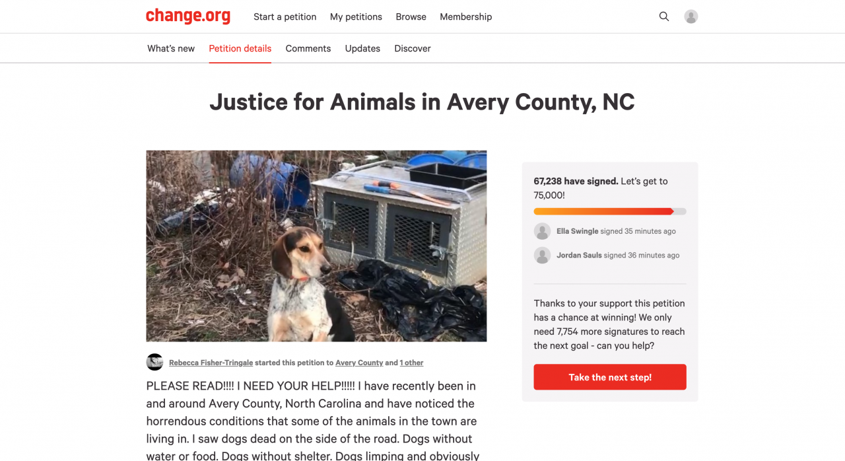Click the signature progress bar
The image size is (845, 461).
click(609, 211)
